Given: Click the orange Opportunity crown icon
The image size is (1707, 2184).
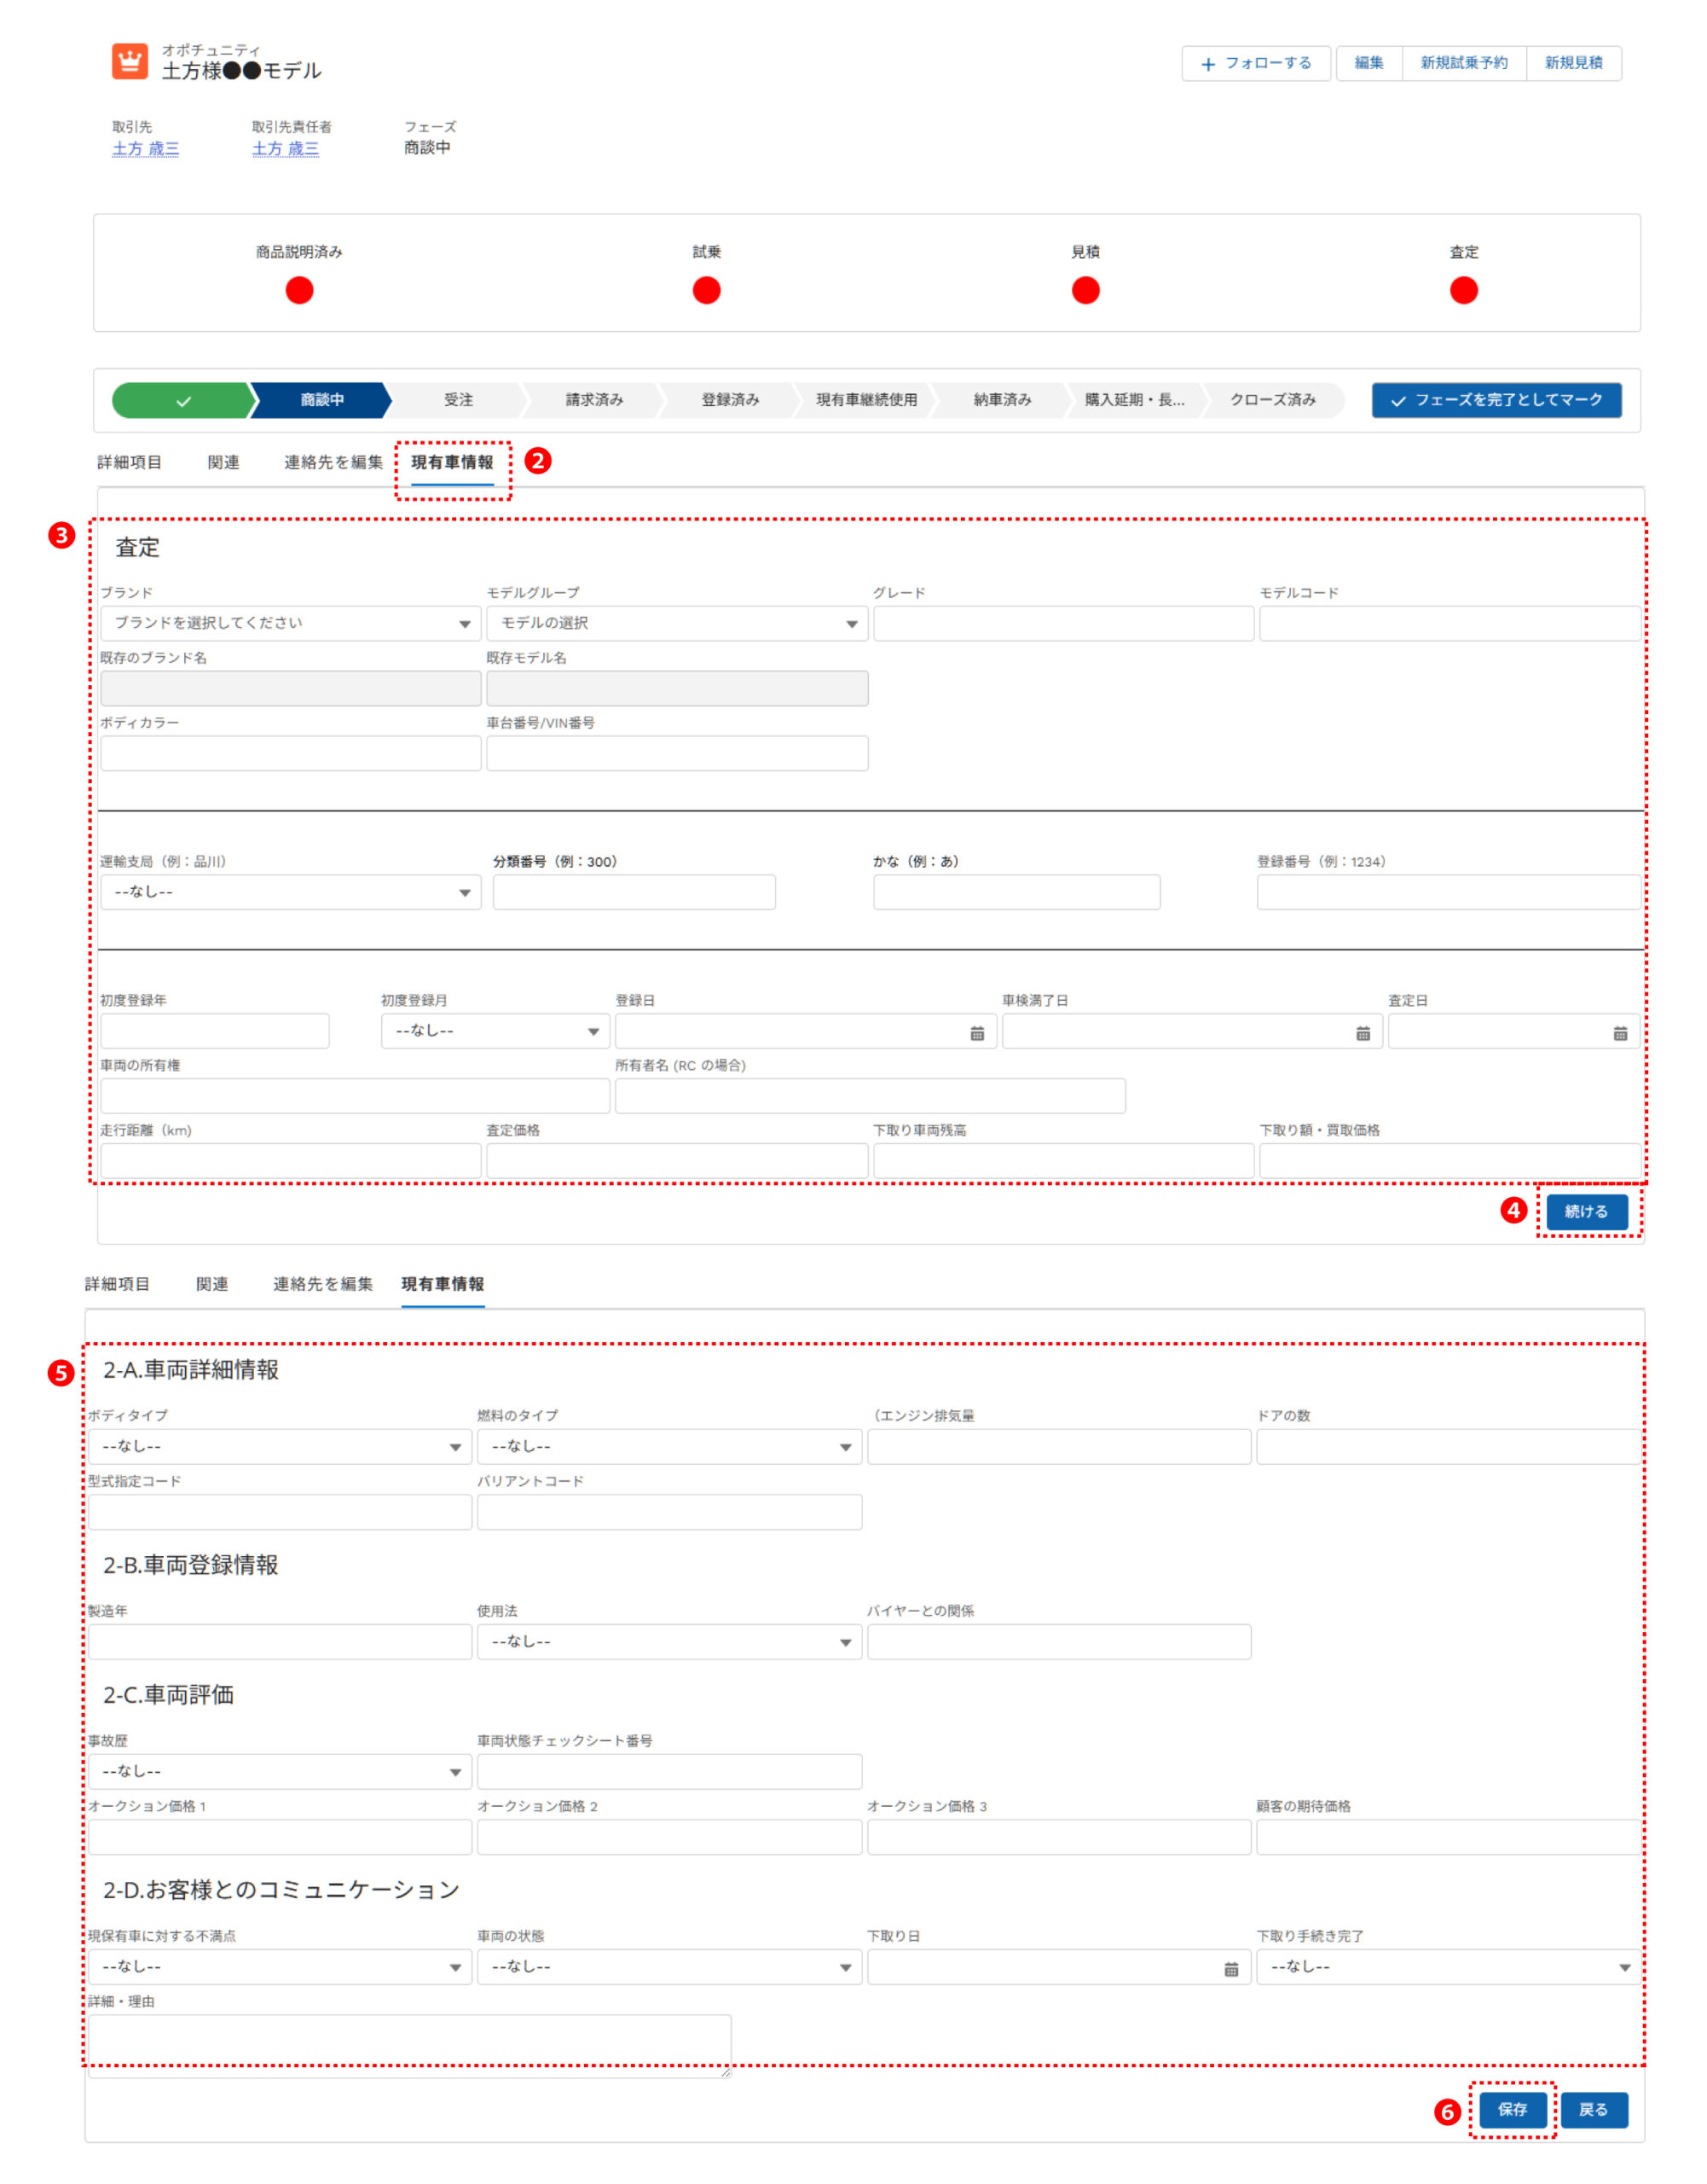Looking at the screenshot, I should pyautogui.click(x=129, y=61).
